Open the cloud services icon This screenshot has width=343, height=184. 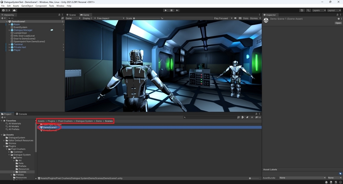(x=14, y=10)
